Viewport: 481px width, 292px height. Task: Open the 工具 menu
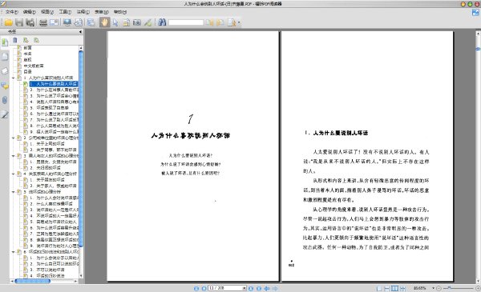(x=65, y=12)
